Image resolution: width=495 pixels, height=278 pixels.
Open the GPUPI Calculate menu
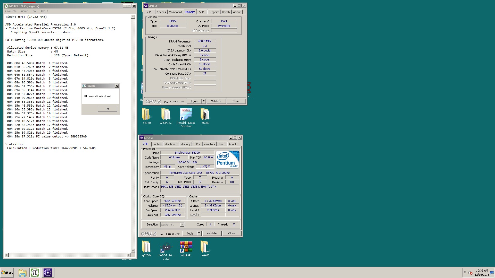[x=11, y=11]
